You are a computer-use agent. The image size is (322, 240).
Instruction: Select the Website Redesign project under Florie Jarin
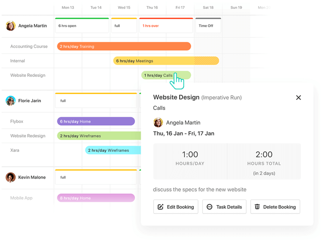pos(28,136)
